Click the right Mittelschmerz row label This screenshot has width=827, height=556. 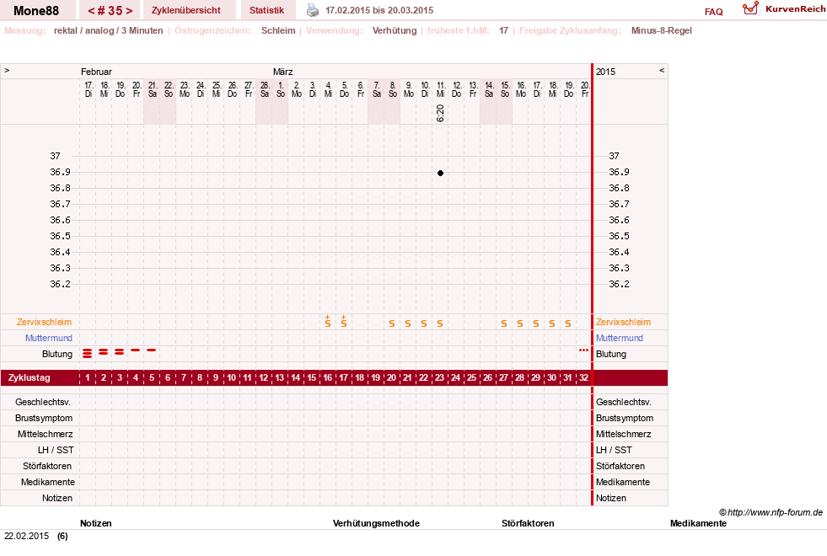(624, 434)
